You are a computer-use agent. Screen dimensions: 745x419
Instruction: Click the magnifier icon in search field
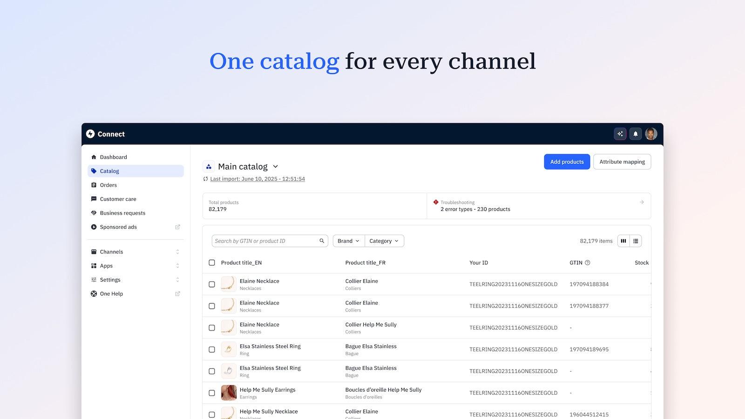pos(322,241)
